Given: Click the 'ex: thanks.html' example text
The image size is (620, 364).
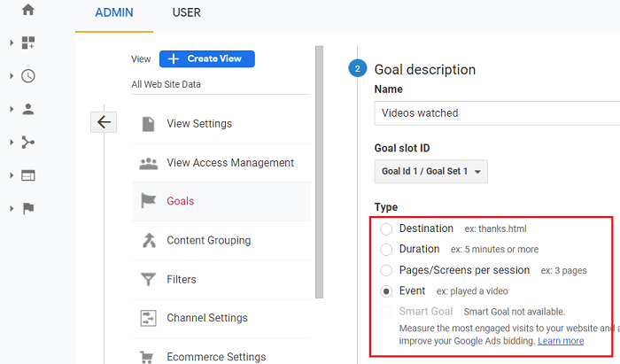Looking at the screenshot, I should 495,228.
